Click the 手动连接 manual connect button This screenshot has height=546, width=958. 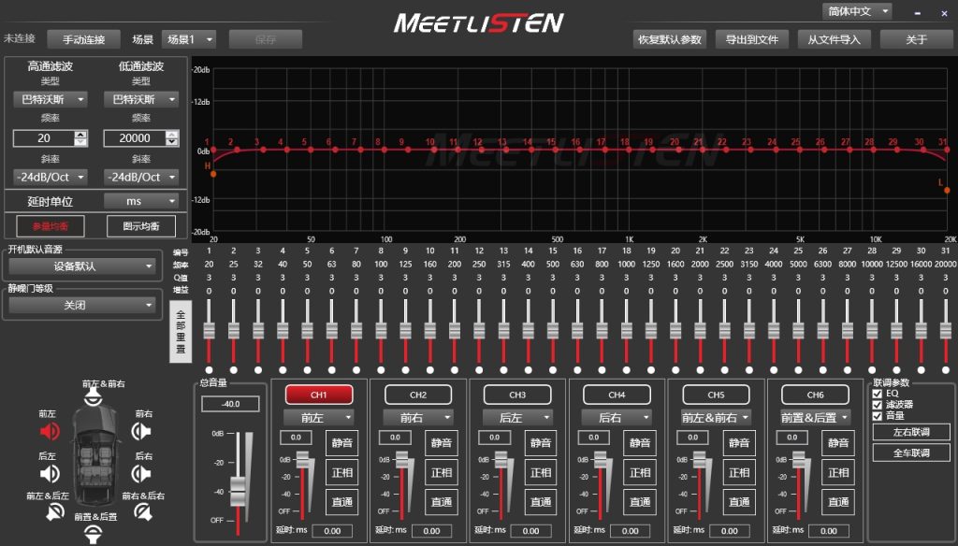pyautogui.click(x=83, y=39)
